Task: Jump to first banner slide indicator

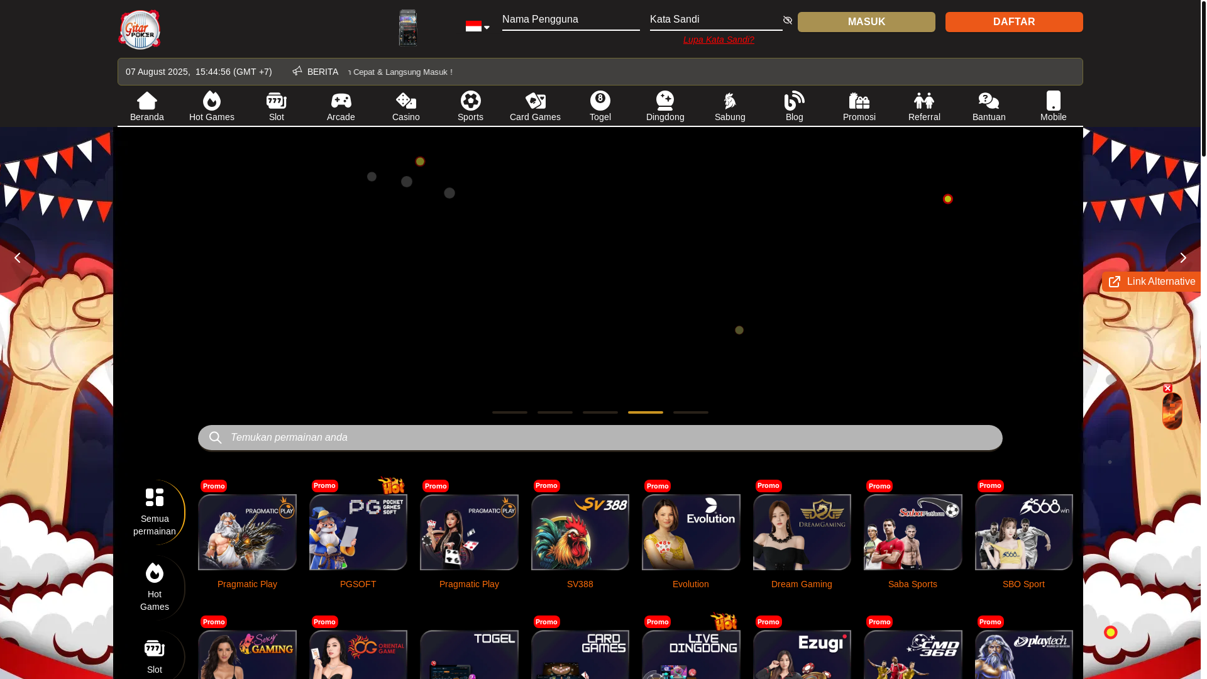Action: pyautogui.click(x=510, y=412)
